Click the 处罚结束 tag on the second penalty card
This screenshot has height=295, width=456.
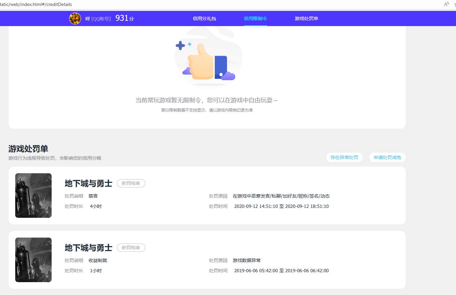pos(131,247)
